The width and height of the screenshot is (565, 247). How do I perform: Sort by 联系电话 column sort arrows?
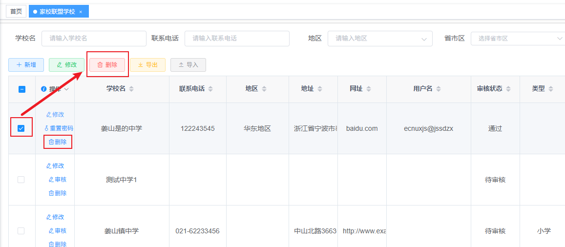(x=210, y=89)
